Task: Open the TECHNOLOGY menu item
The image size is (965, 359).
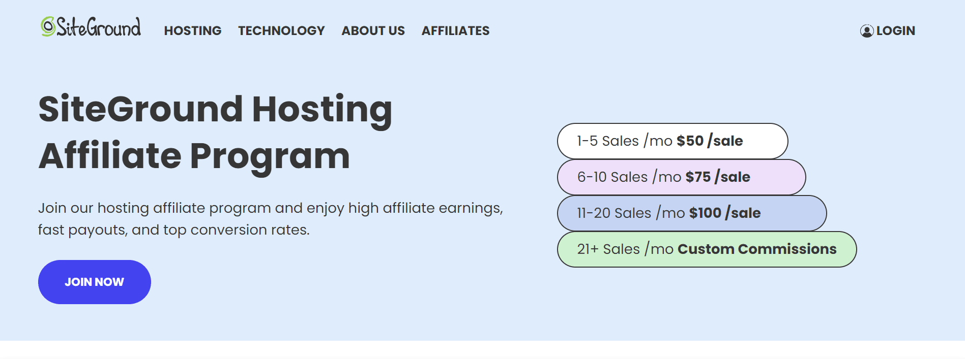Action: tap(281, 31)
